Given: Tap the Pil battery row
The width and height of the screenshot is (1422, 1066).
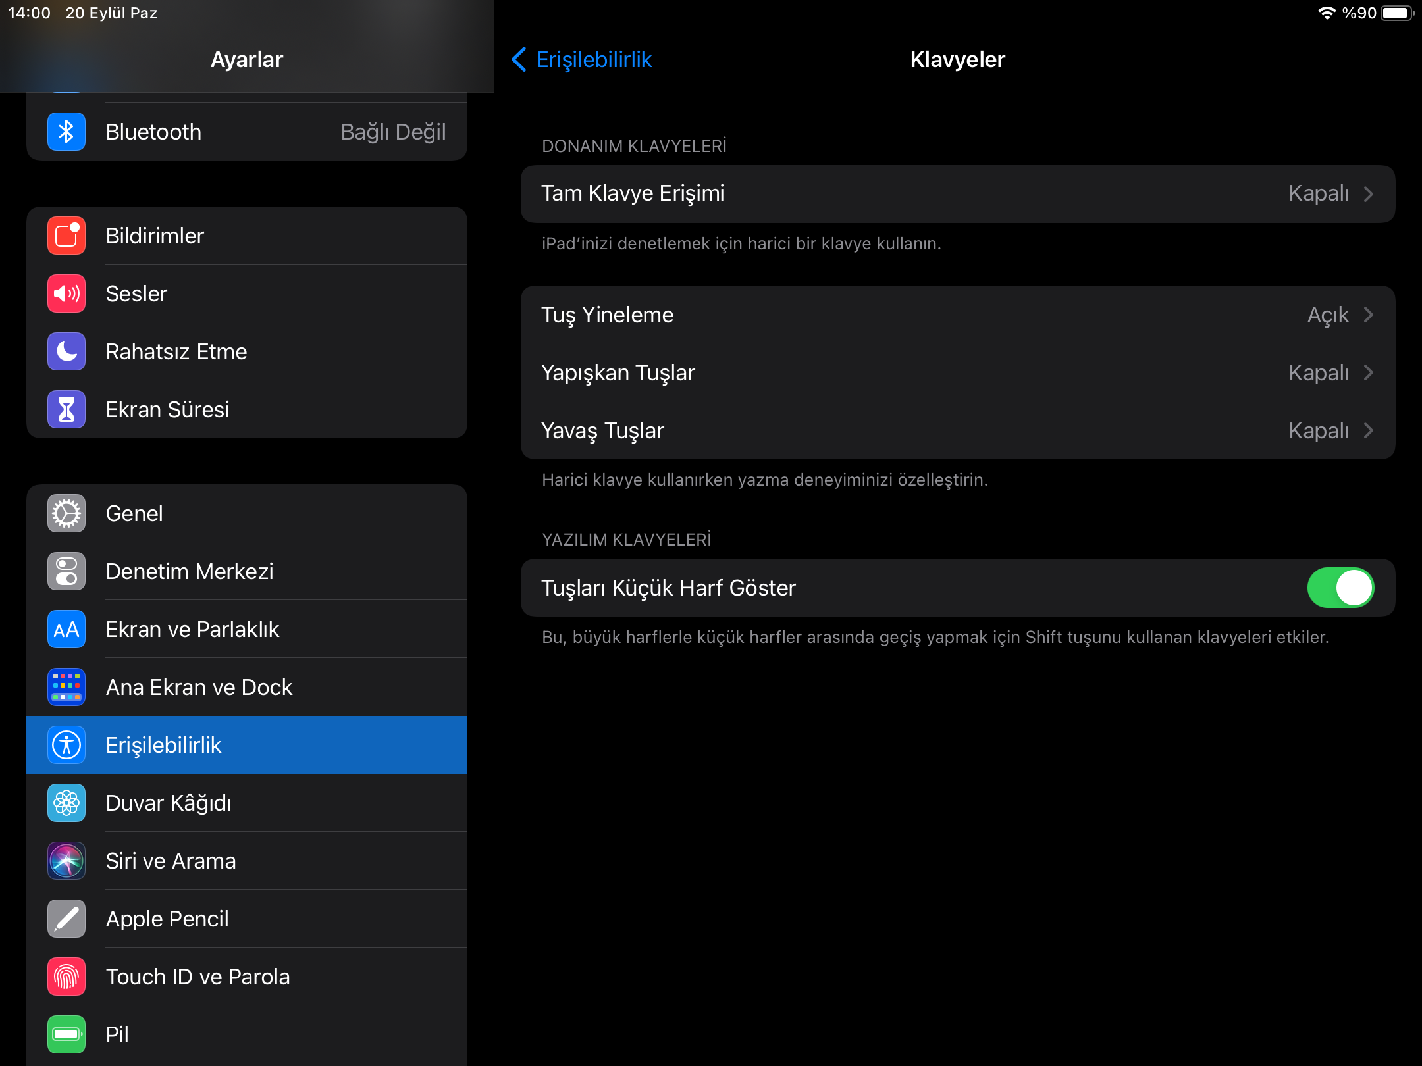Looking at the screenshot, I should (247, 1034).
